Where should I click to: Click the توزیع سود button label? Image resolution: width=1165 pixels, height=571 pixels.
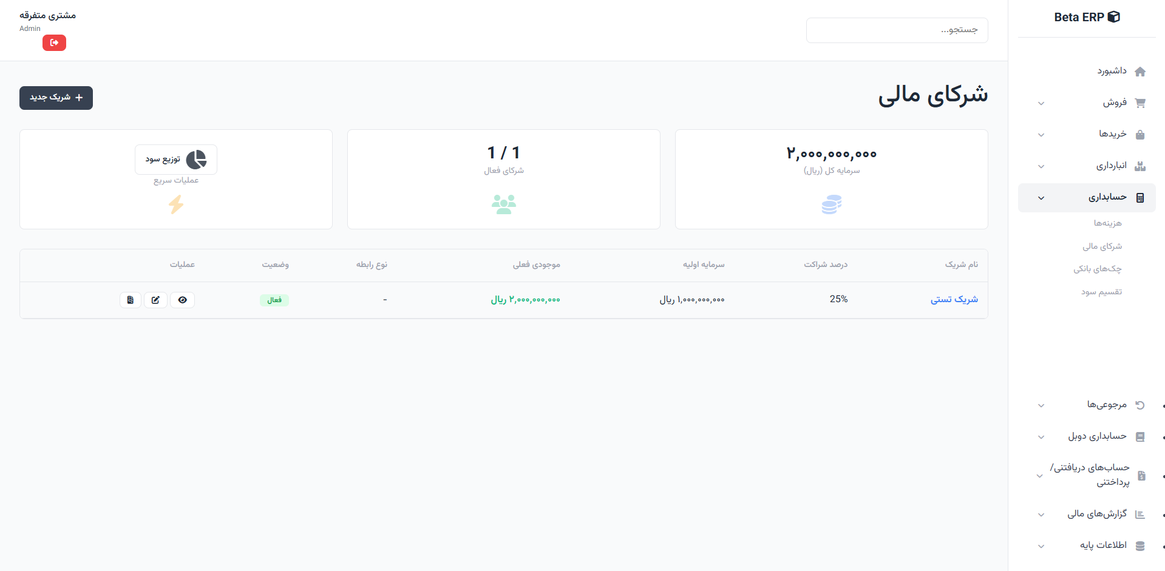click(x=163, y=159)
